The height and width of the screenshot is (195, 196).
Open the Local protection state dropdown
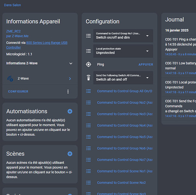click(123, 51)
